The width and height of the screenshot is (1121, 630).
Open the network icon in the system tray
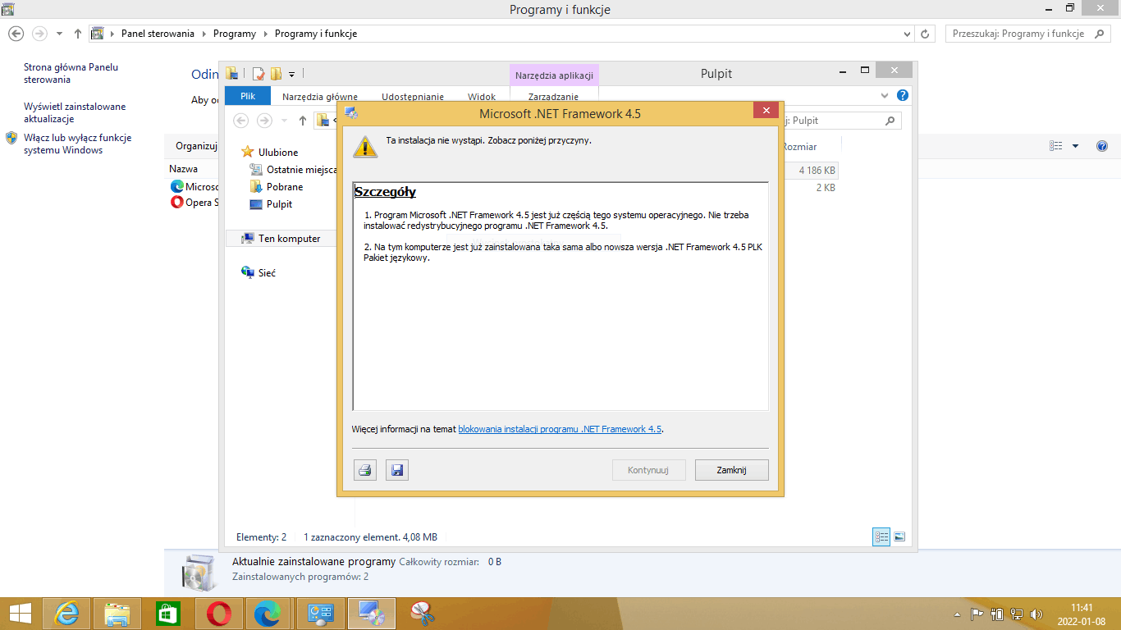[x=1017, y=614]
